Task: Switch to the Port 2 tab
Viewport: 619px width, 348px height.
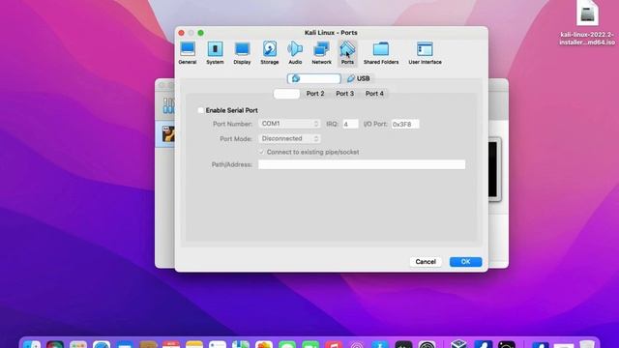Action: [x=315, y=94]
